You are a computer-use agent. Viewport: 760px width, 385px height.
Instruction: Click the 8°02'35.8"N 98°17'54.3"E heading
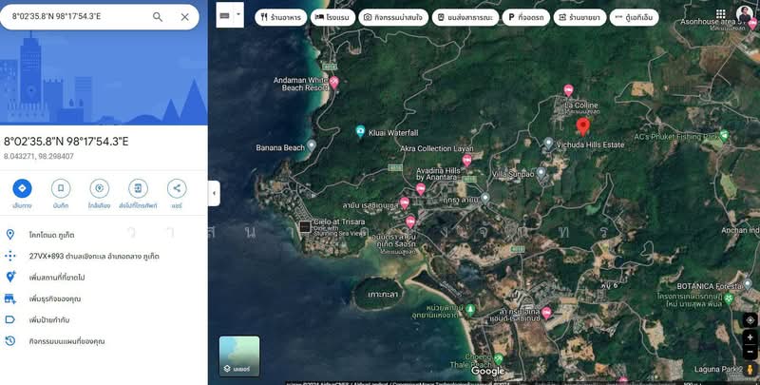[66, 142]
